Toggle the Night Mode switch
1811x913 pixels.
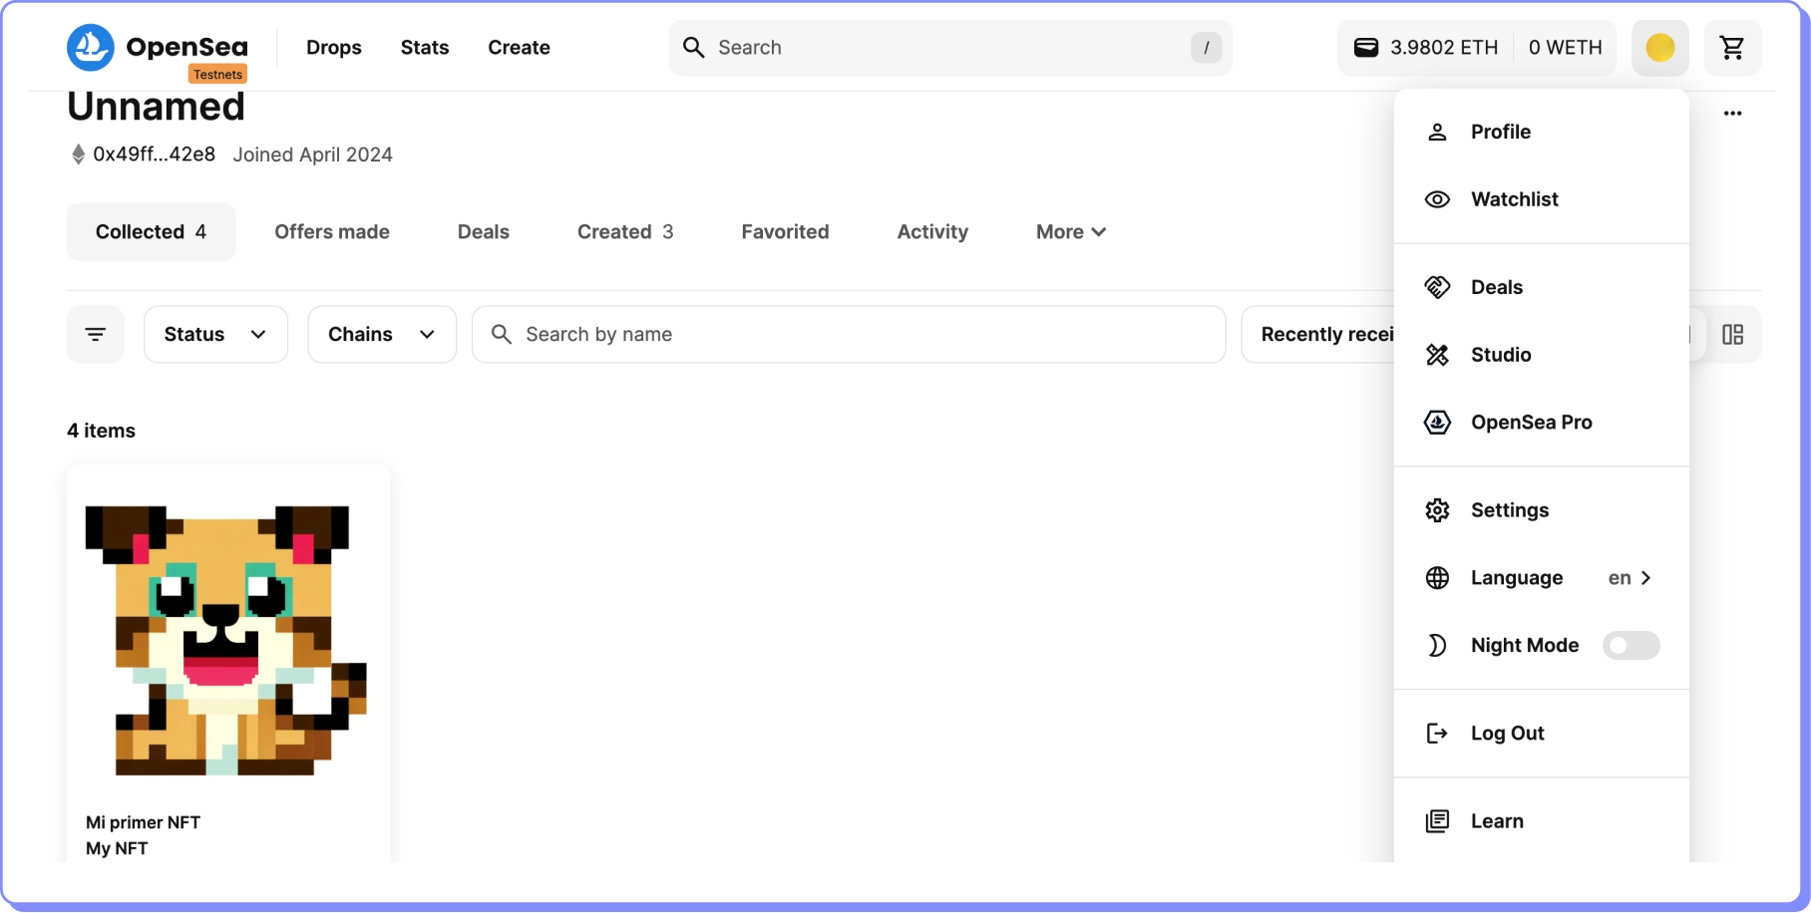click(1630, 646)
